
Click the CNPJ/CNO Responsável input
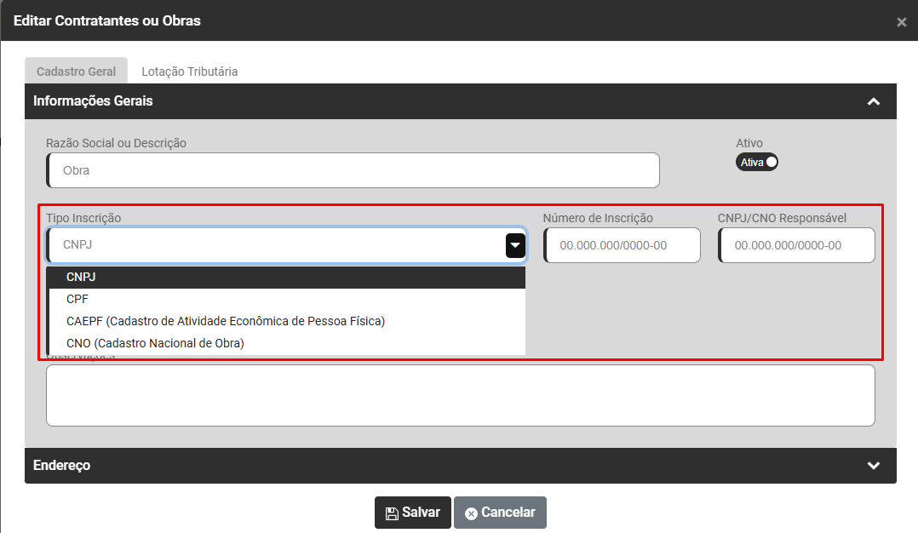click(796, 245)
